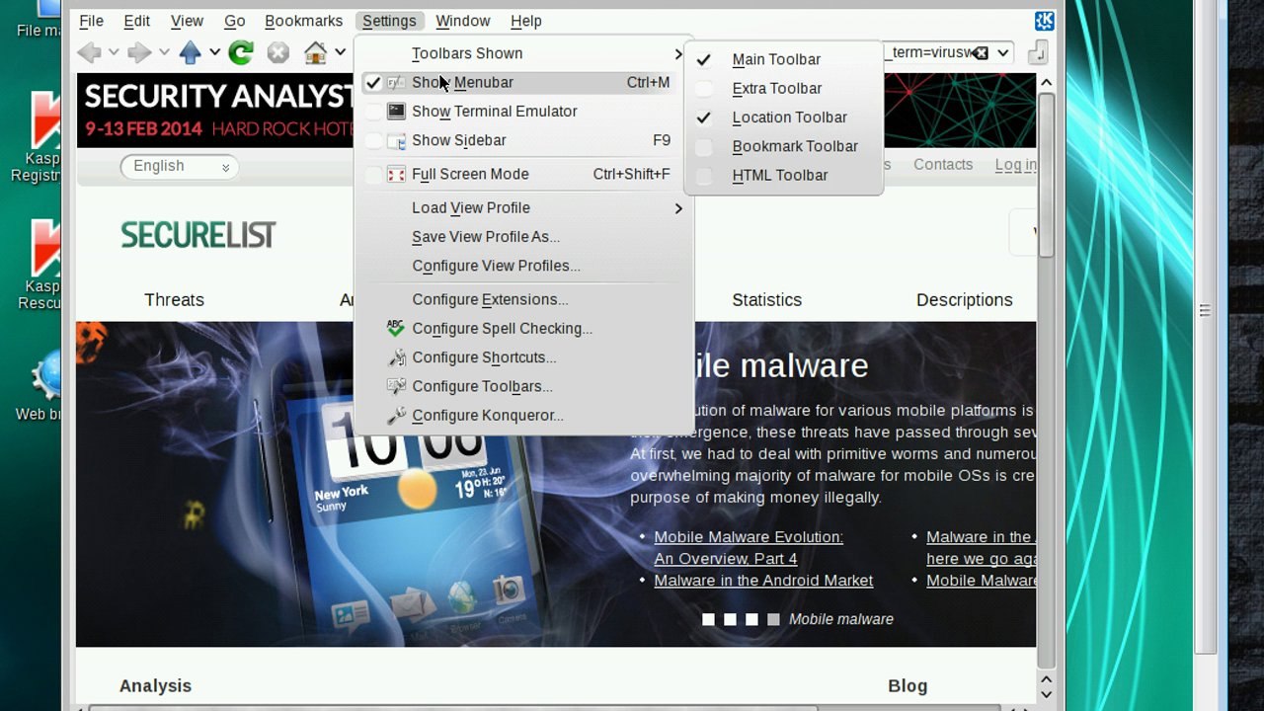Open the Bookmarks menu
The height and width of the screenshot is (711, 1264).
coord(303,21)
